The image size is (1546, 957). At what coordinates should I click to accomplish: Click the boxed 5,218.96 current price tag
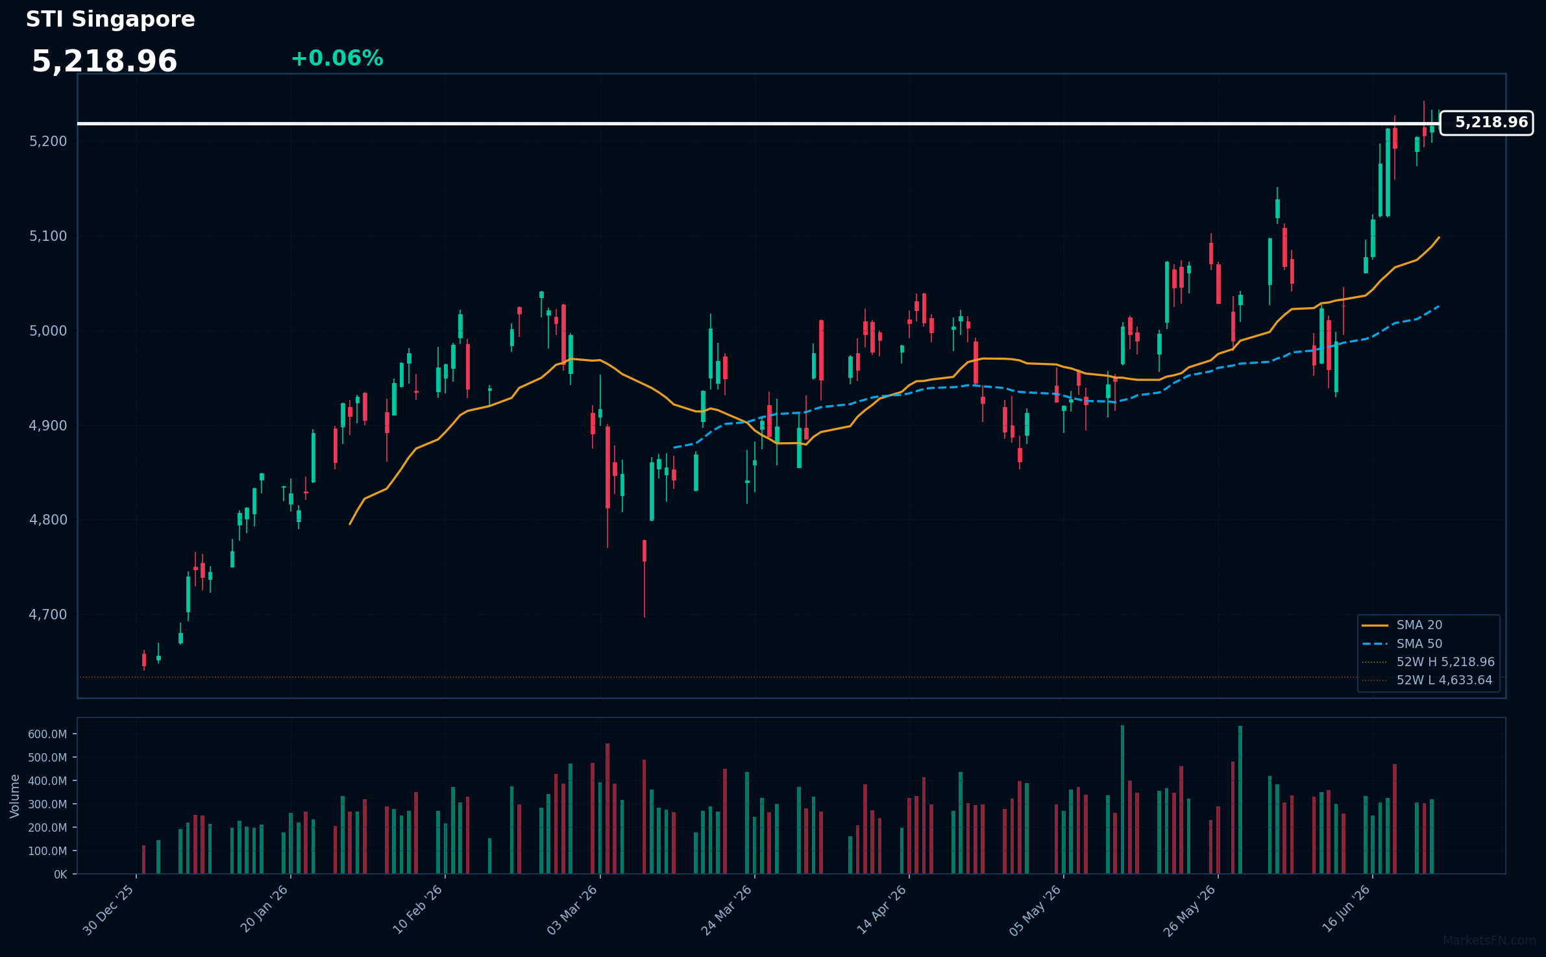pos(1486,123)
